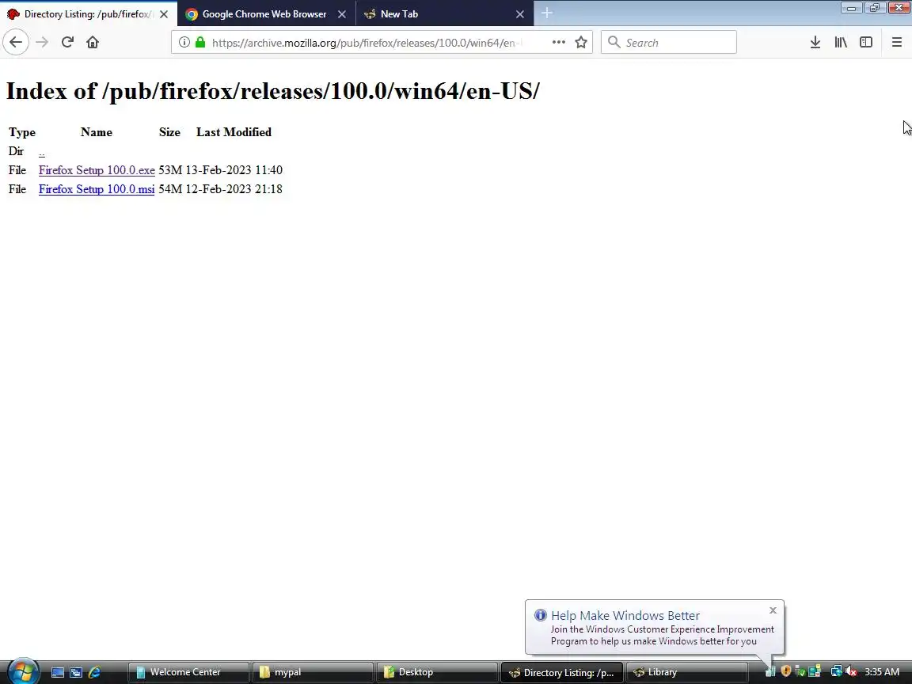Click the muted volume tray icon
Screen dimensions: 912x684
pyautogui.click(x=851, y=672)
